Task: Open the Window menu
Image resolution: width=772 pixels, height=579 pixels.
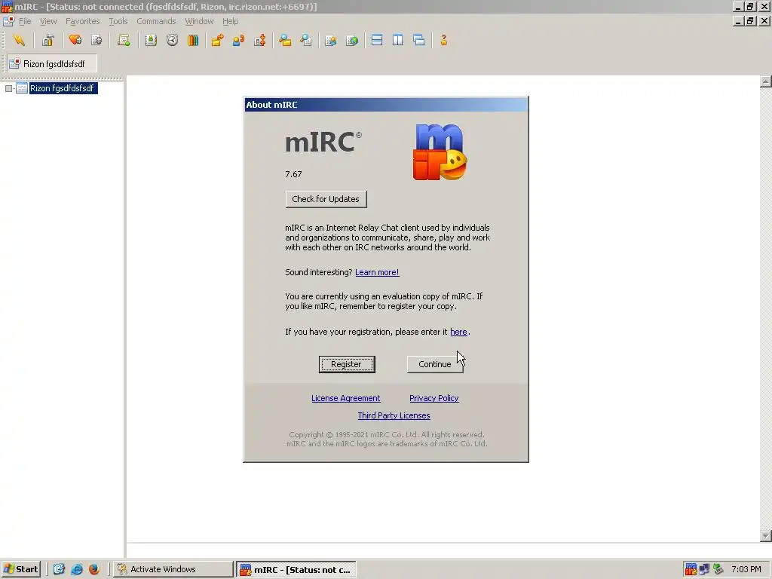Action: (x=199, y=21)
